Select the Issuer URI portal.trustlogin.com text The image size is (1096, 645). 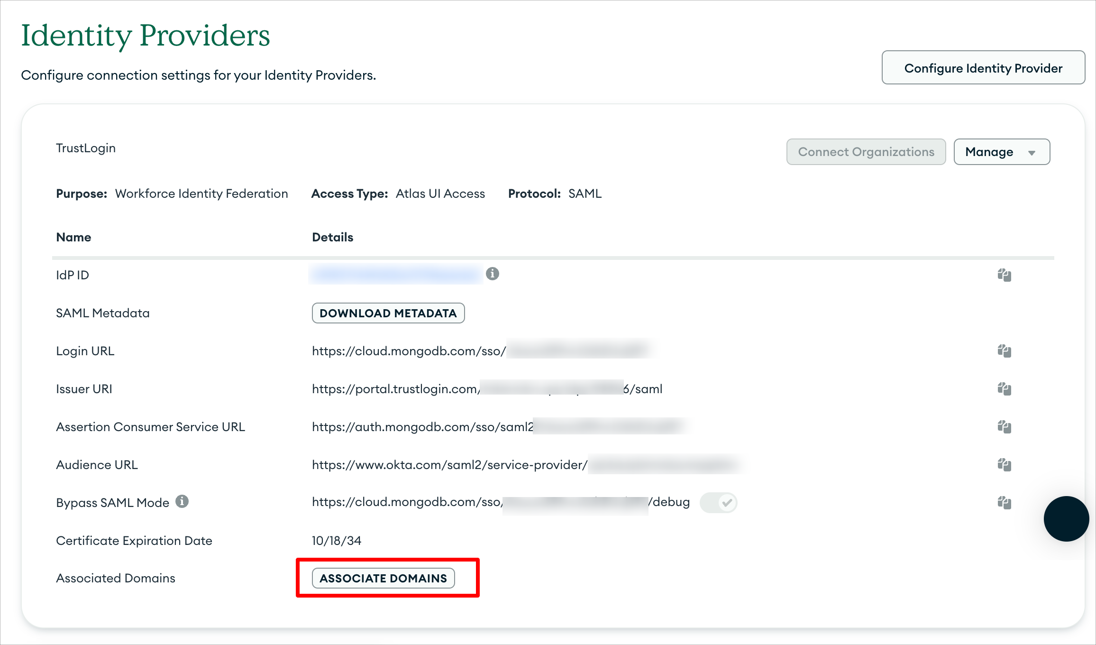(487, 389)
